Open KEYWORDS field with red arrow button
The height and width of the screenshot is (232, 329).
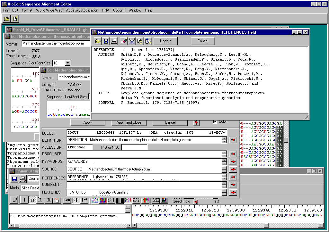point(233,162)
